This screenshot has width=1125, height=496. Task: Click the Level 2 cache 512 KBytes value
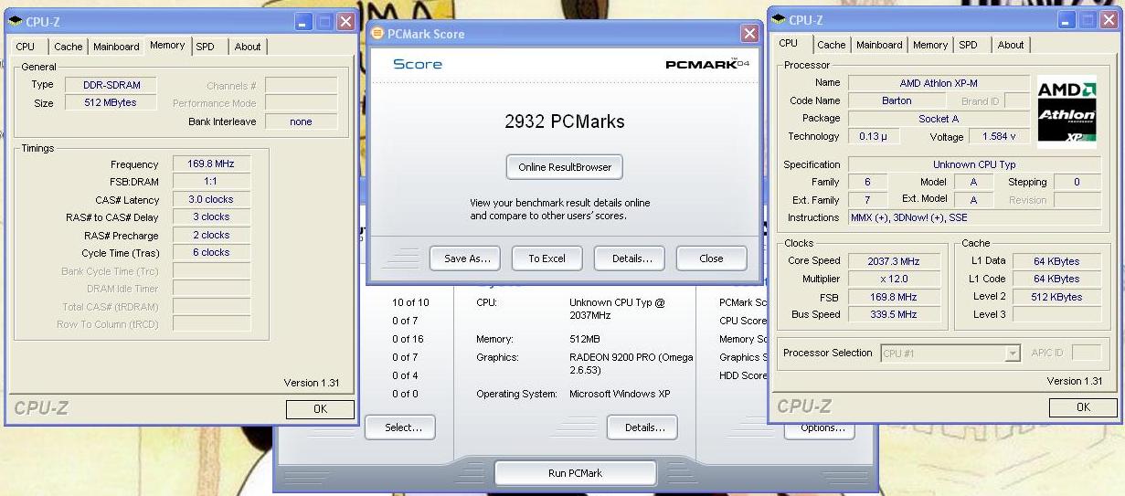(1057, 297)
